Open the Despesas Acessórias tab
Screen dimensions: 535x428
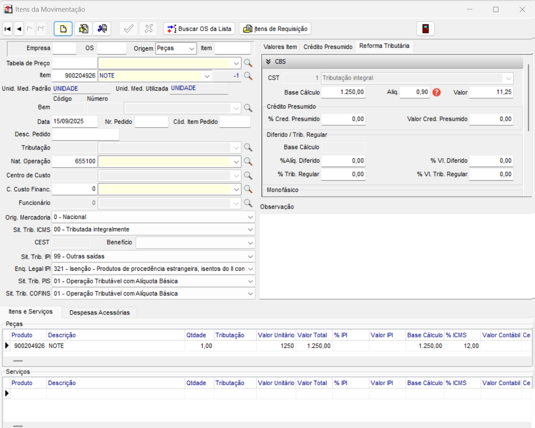tap(99, 312)
